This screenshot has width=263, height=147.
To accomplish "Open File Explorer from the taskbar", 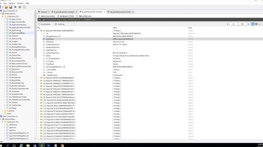I will [x=28, y=145].
